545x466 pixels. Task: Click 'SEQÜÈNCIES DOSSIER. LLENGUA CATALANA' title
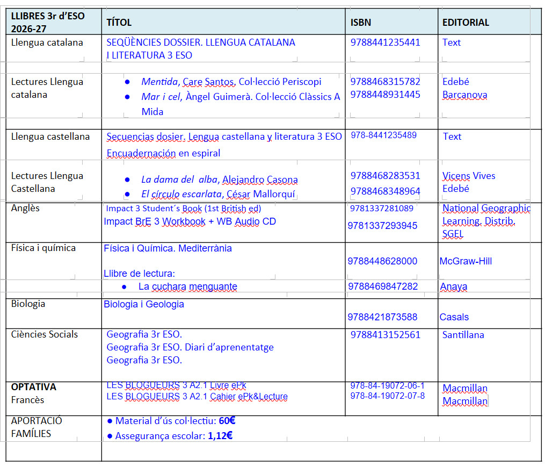click(201, 42)
